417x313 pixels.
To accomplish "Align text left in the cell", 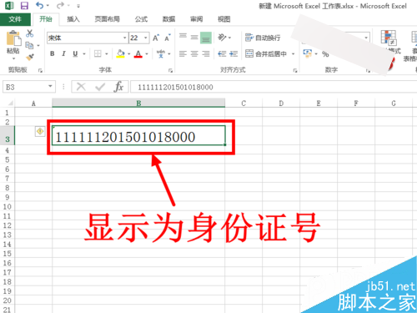I will pyautogui.click(x=183, y=53).
